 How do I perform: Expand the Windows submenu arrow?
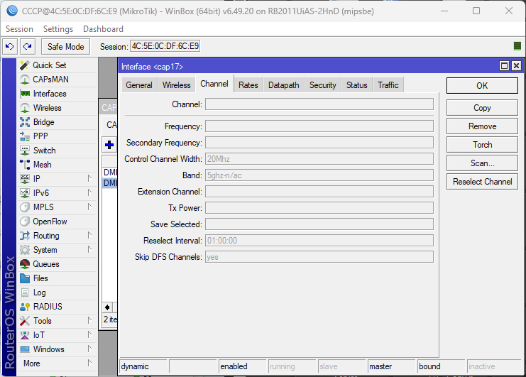(89, 349)
